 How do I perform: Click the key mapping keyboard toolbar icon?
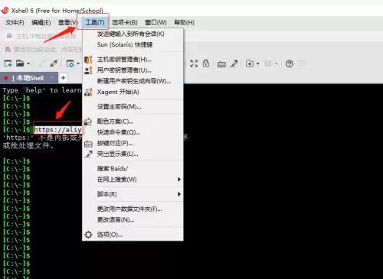click(221, 63)
